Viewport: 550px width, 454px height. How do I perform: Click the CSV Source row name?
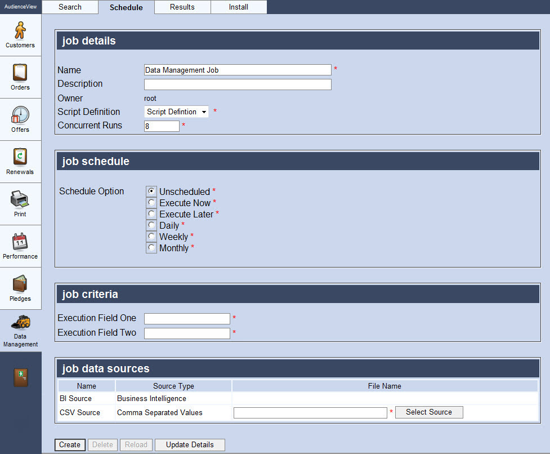tap(80, 413)
